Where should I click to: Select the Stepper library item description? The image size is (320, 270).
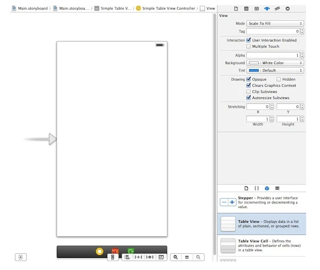tap(268, 202)
